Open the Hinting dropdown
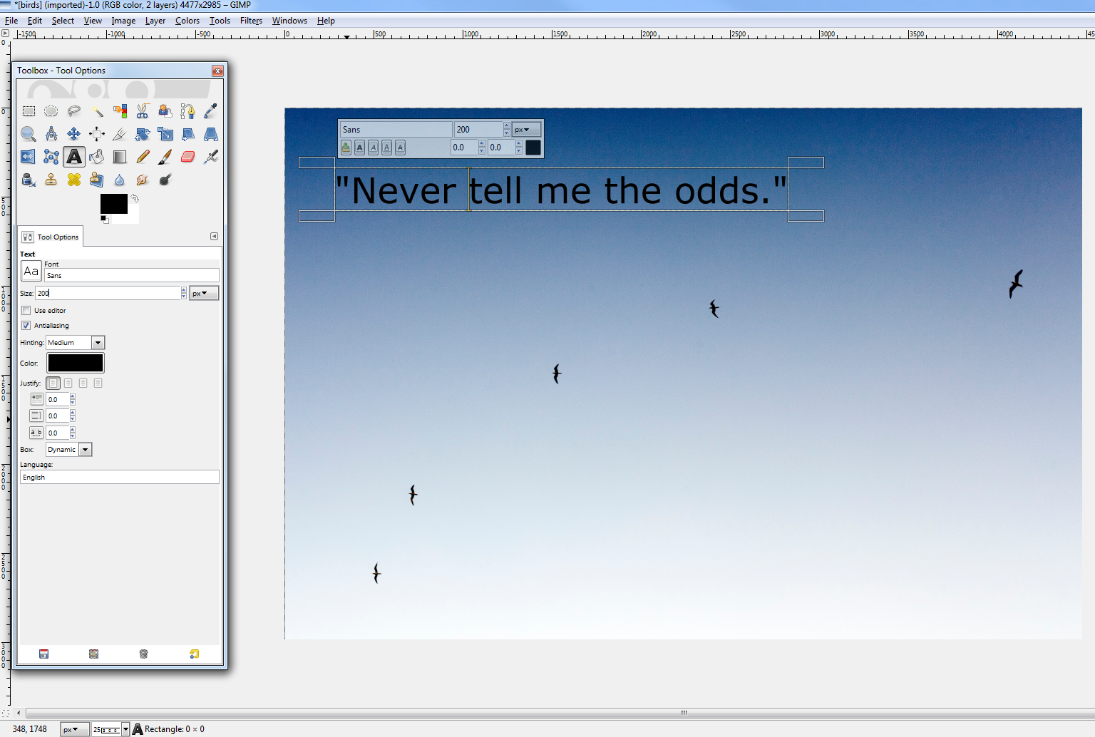 (98, 342)
